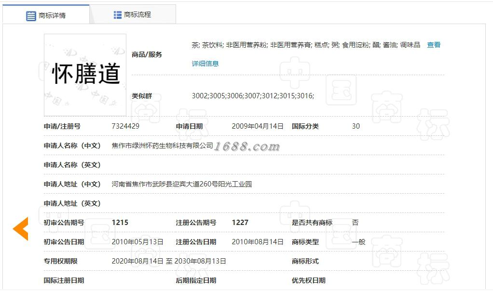Click the 申请人地址（英文） label
Screen dimensions: 493x291
[x=72, y=203]
